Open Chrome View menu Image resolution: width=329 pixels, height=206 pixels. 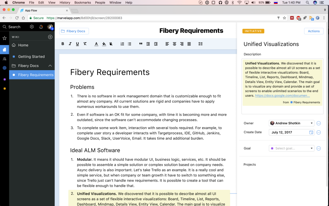(x=52, y=3)
